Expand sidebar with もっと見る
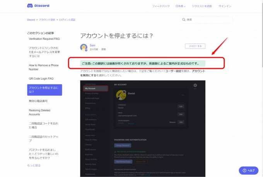The width and height of the screenshot is (263, 177). [x=33, y=165]
